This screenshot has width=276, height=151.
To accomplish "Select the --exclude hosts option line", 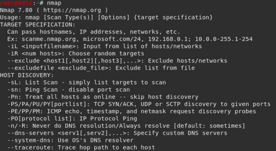I will point(117,61).
